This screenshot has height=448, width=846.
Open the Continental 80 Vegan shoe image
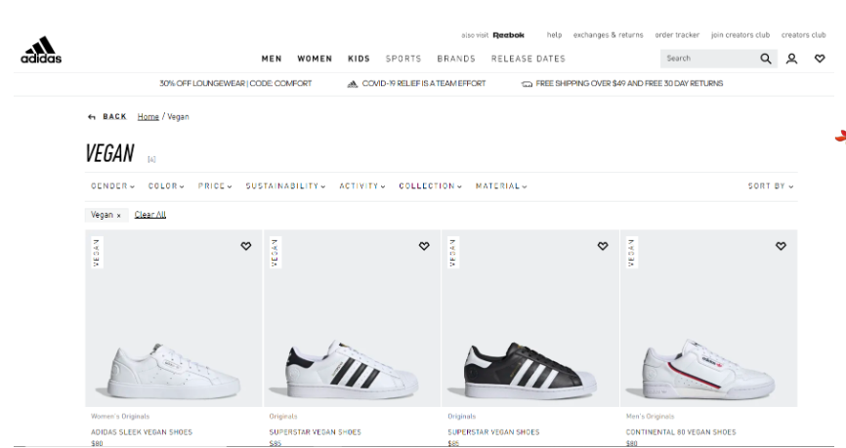click(x=708, y=332)
